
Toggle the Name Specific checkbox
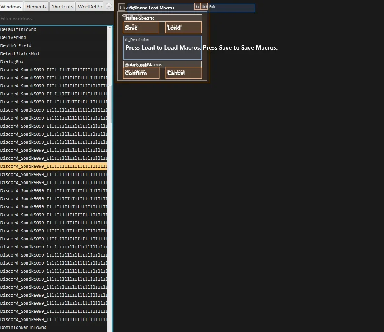[163, 18]
